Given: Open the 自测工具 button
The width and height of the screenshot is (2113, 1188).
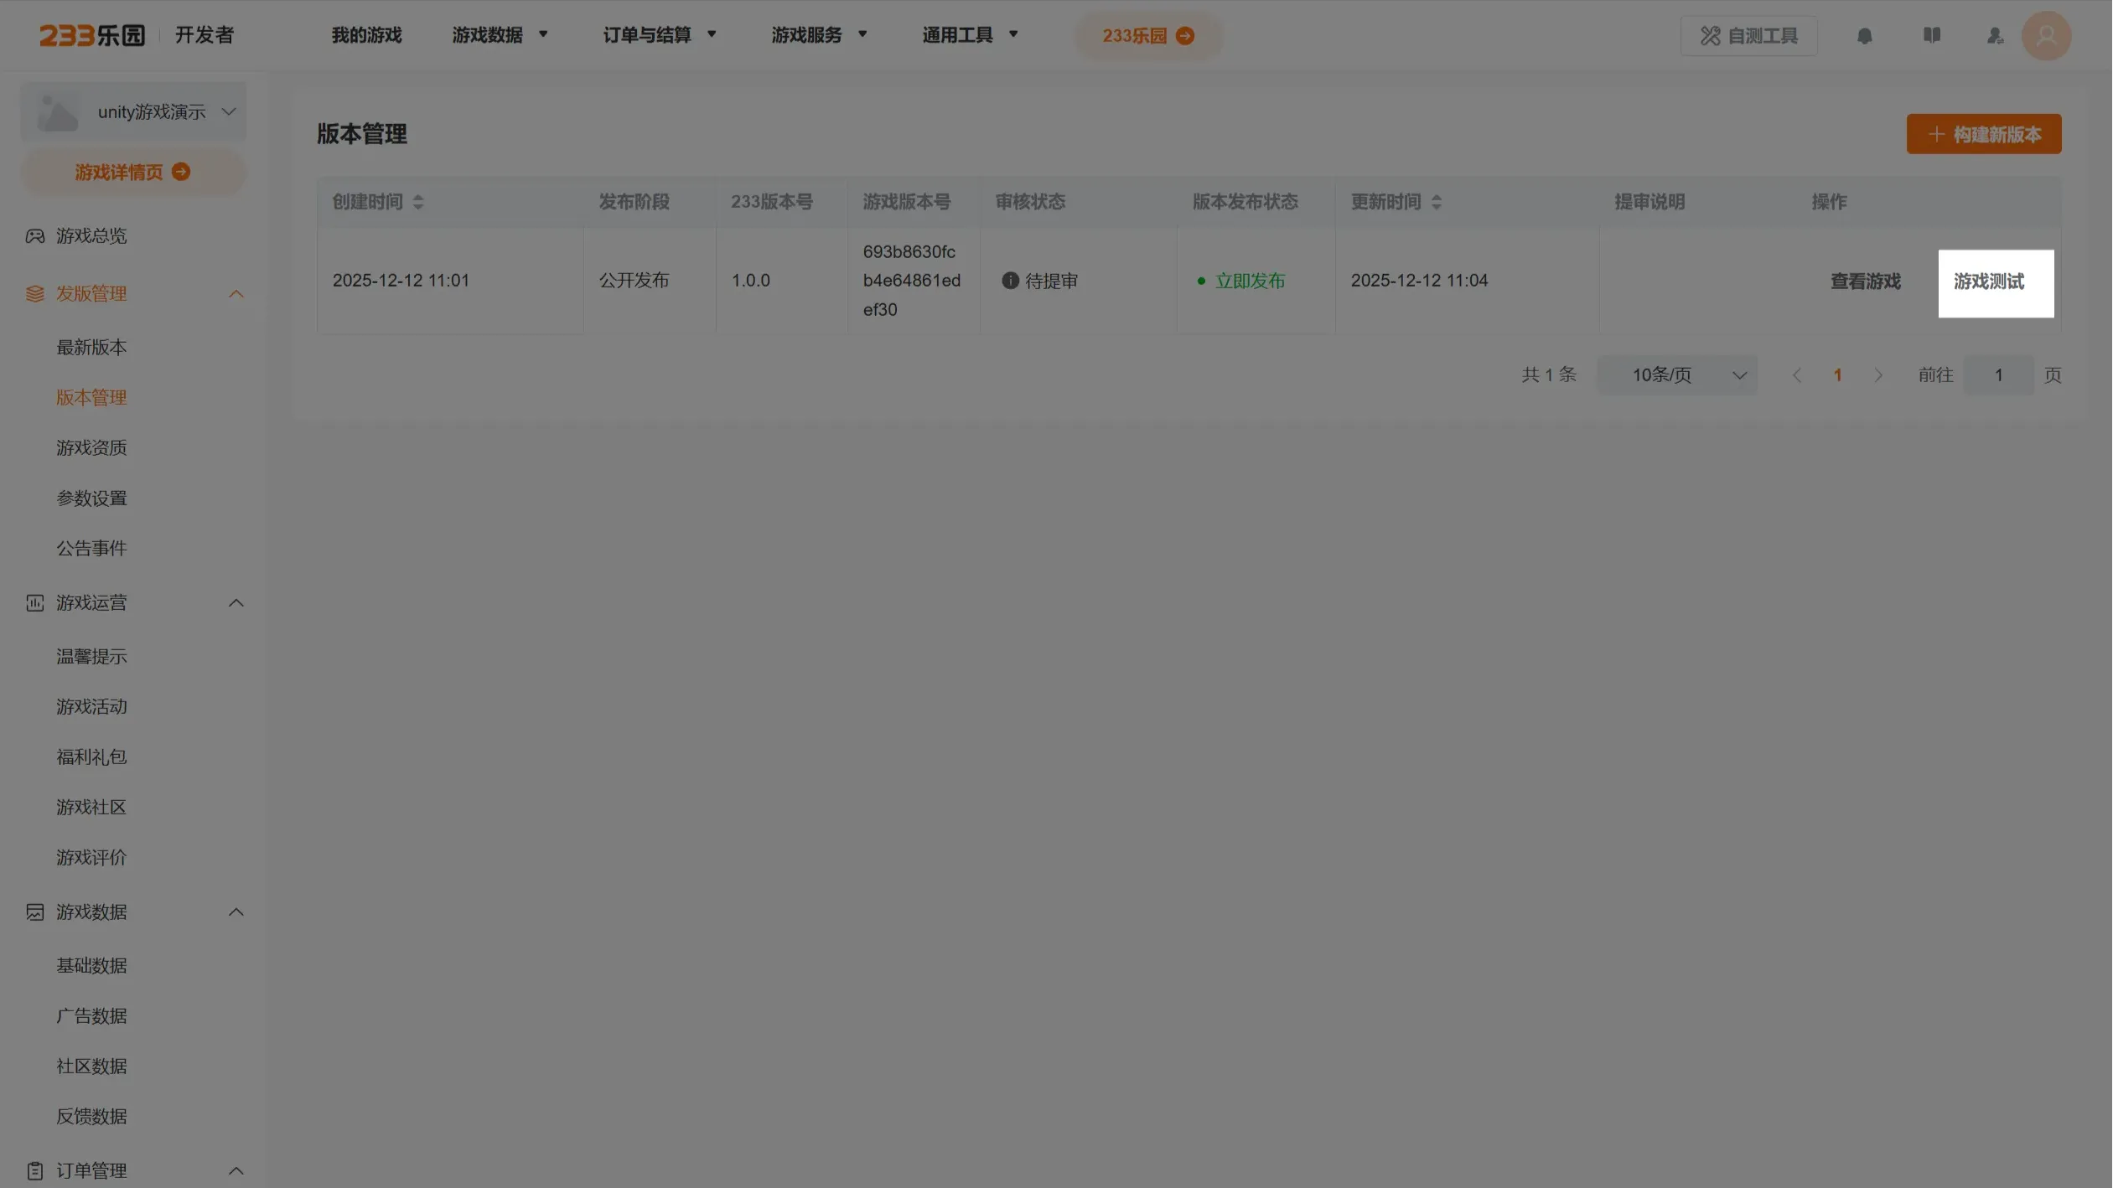Looking at the screenshot, I should [x=1748, y=36].
